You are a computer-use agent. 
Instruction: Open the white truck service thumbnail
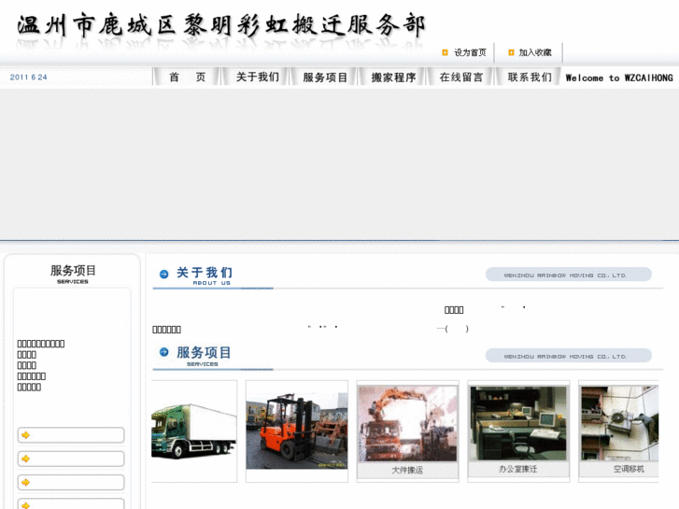pos(194,431)
